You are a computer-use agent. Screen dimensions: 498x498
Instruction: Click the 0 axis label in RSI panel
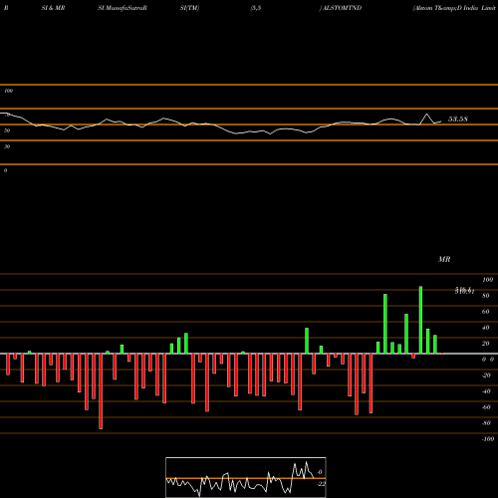[6, 170]
